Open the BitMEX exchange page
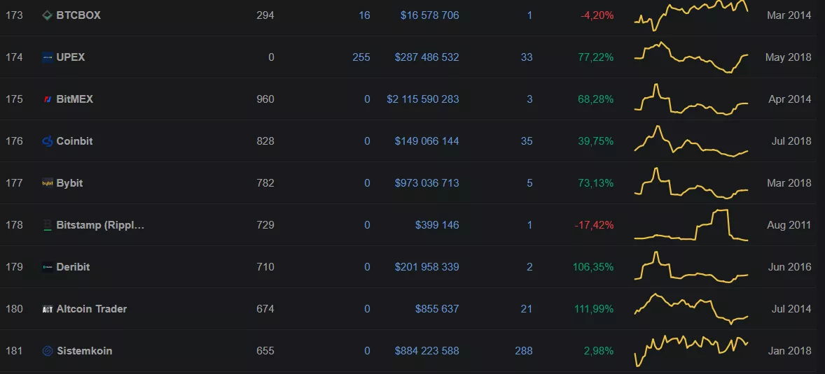Image resolution: width=825 pixels, height=374 pixels. [75, 99]
